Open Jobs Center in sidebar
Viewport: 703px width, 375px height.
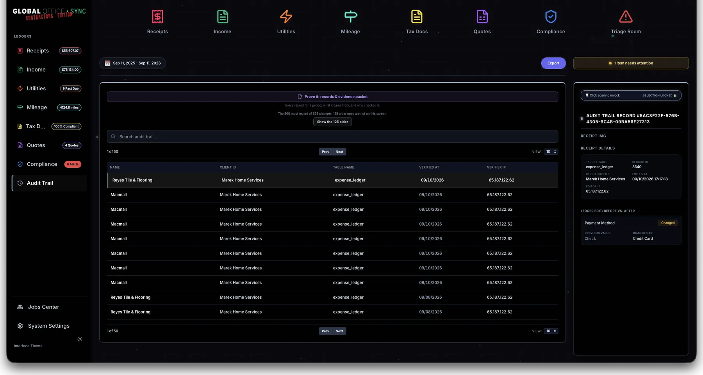[49, 307]
